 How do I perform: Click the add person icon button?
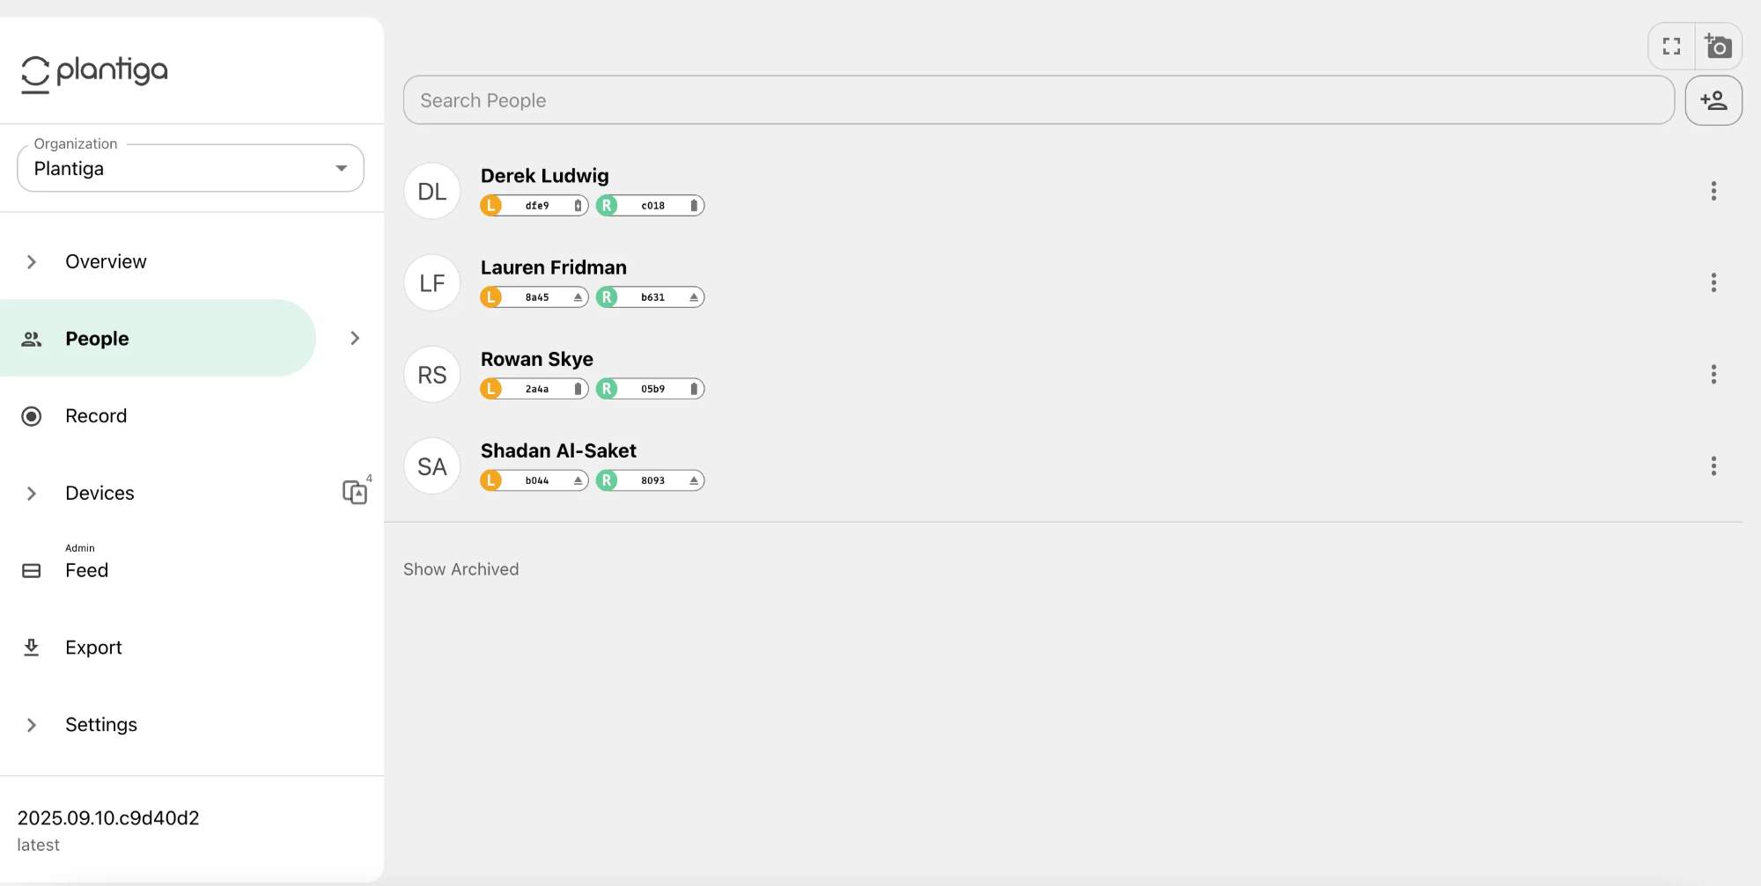point(1713,100)
